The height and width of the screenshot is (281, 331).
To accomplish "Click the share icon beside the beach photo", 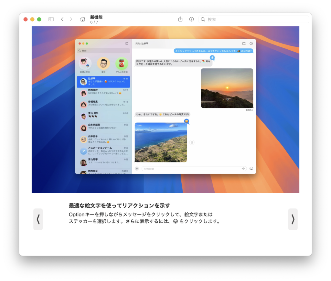I will click(192, 142).
